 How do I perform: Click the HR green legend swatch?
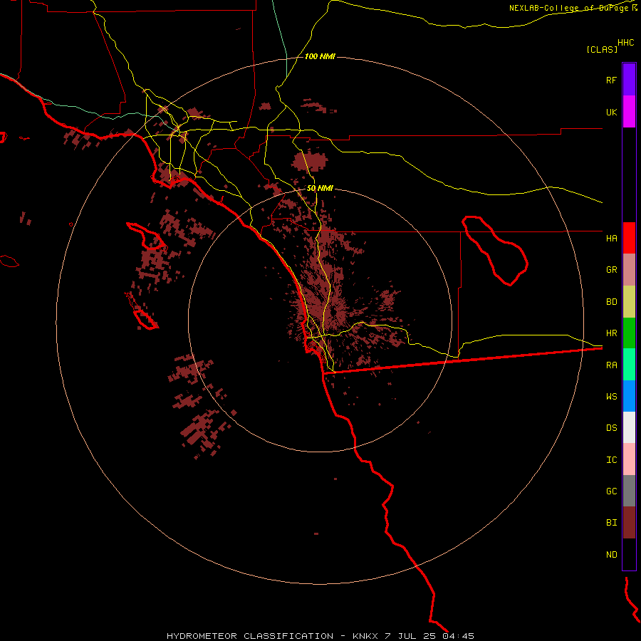tap(629, 333)
